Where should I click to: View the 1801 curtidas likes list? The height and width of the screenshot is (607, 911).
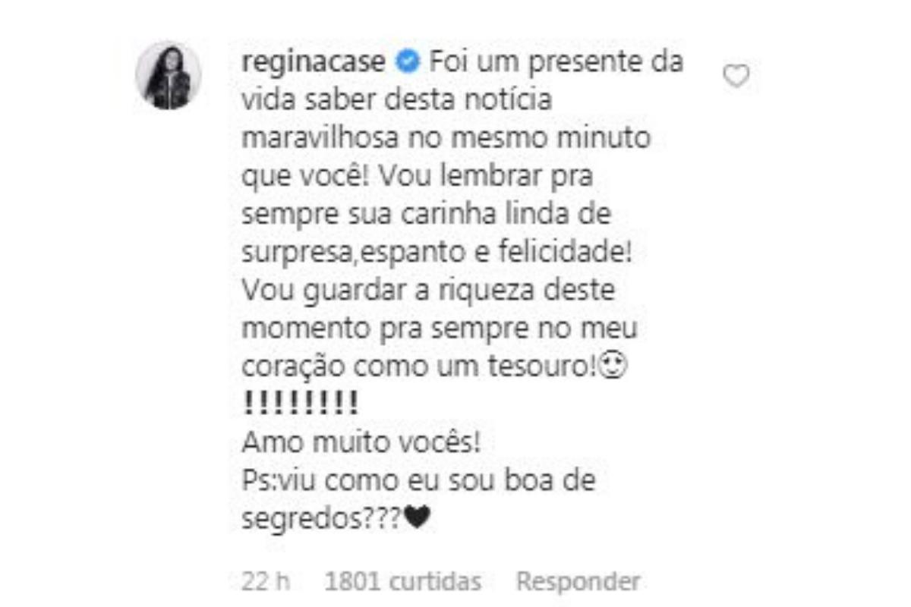click(402, 582)
